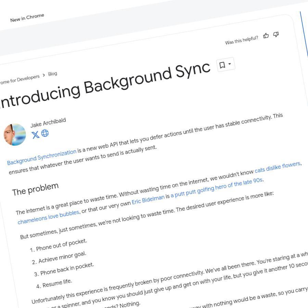
Task: Click the thumbs down not helpful icon
Action: 276,34
